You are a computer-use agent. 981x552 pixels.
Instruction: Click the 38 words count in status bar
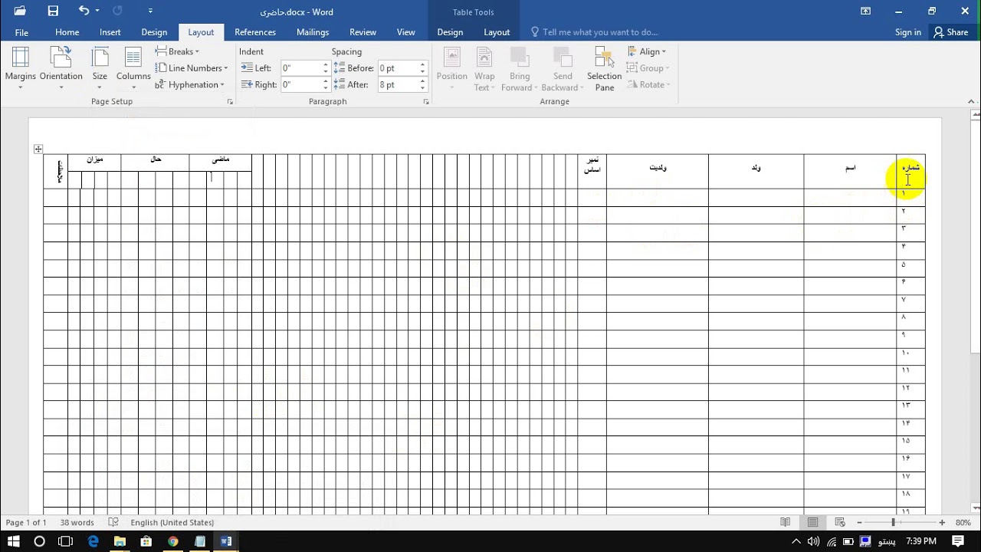point(77,523)
